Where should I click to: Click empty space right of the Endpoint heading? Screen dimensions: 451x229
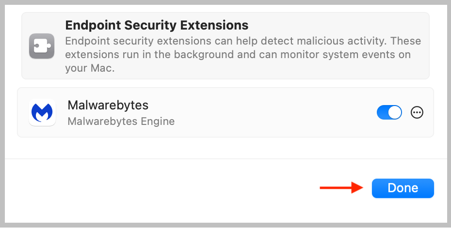click(x=339, y=25)
